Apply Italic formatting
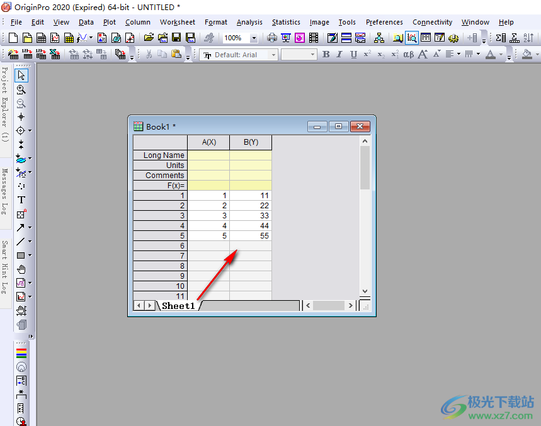Screen dimensions: 541x426 pos(339,55)
